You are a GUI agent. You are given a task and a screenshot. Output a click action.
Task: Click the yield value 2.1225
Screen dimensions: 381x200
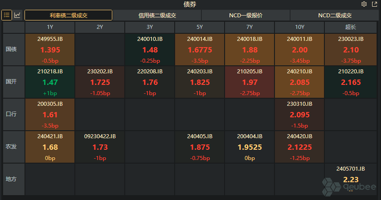tap(299, 148)
